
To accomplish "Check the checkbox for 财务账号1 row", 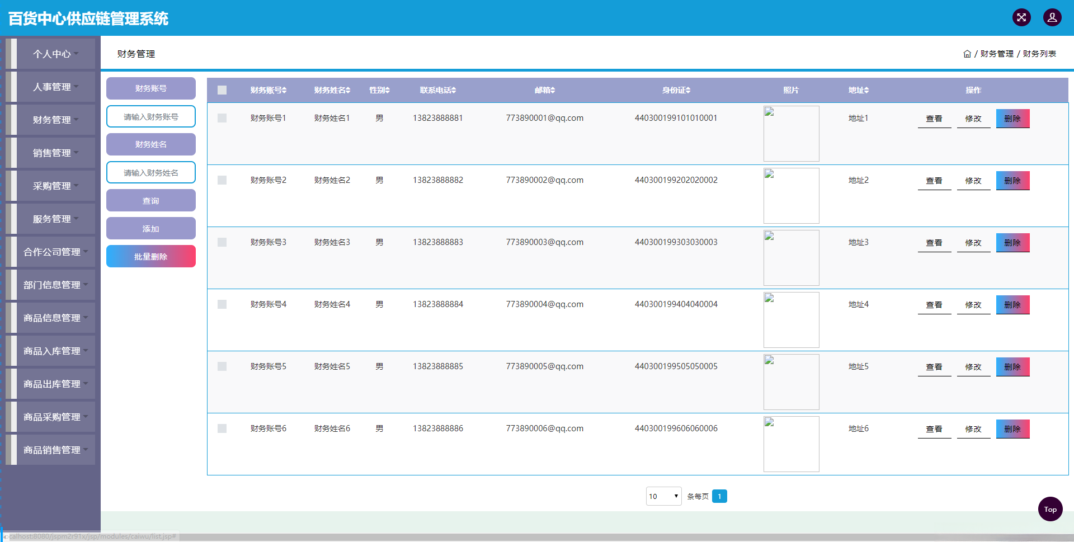I will click(222, 118).
